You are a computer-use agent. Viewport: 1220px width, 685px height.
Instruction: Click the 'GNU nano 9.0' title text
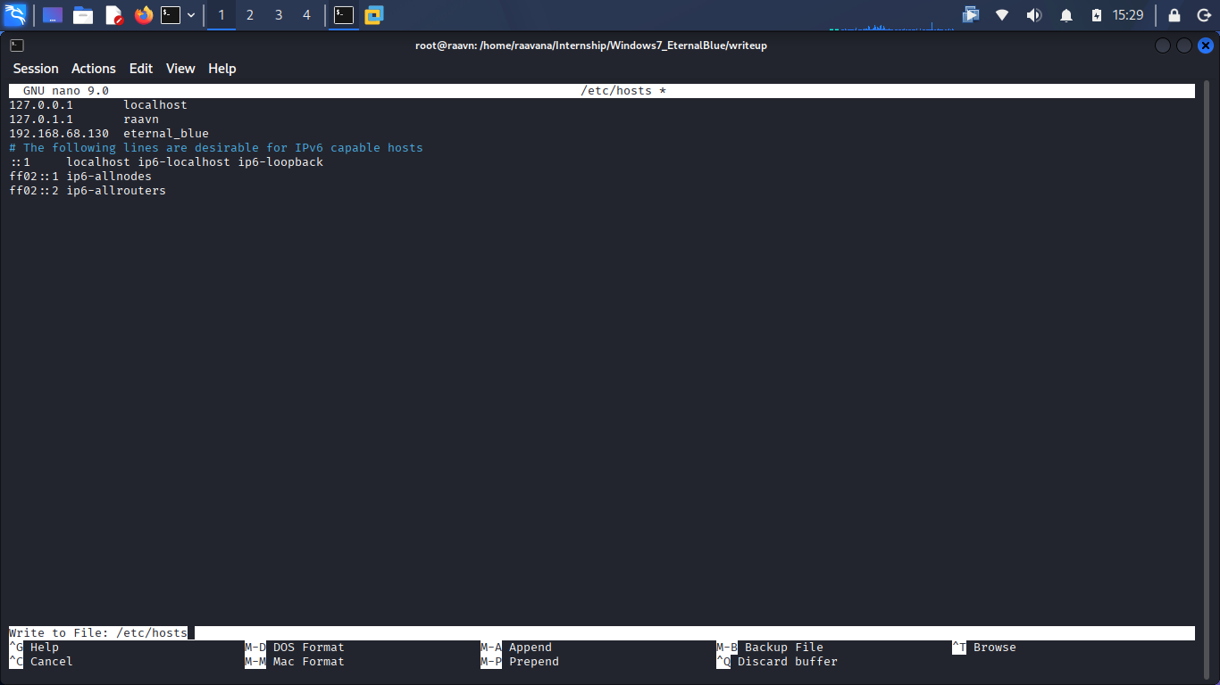pos(66,91)
